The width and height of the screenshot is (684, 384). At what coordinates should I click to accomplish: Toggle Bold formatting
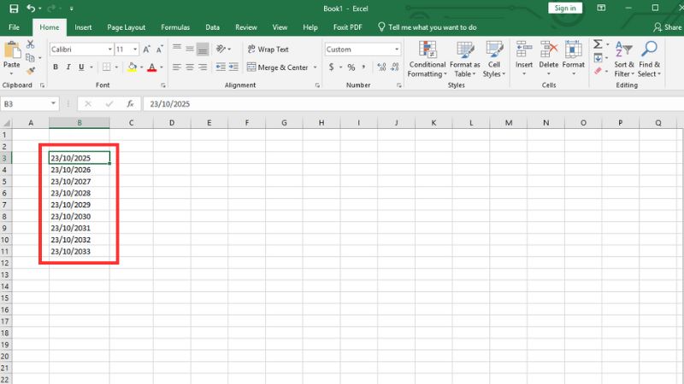[56, 67]
